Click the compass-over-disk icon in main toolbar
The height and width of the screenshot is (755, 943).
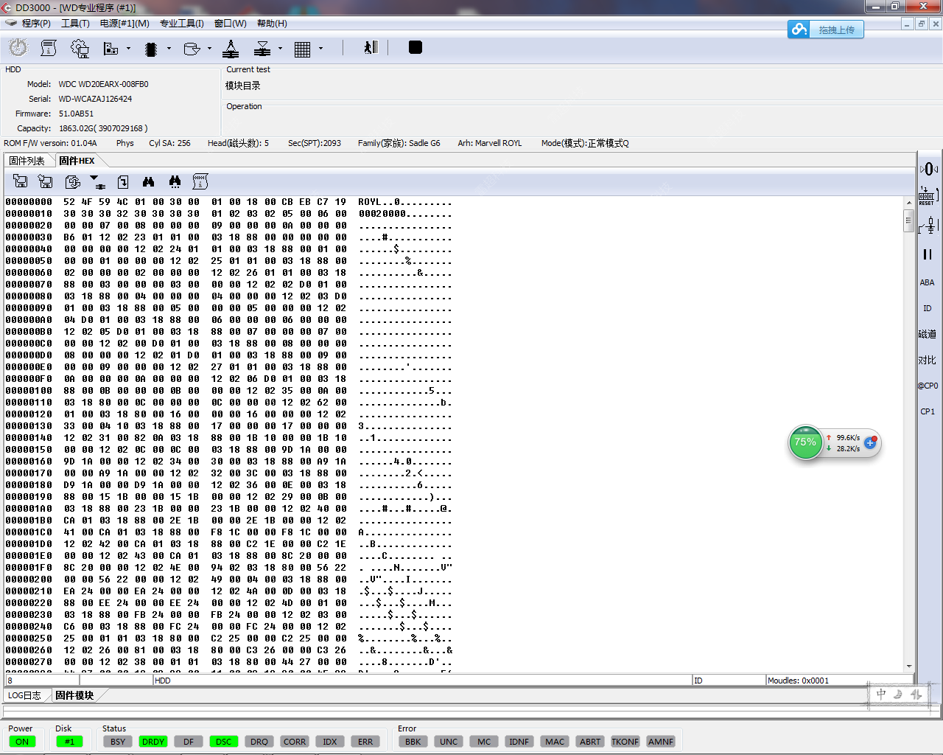(x=231, y=49)
